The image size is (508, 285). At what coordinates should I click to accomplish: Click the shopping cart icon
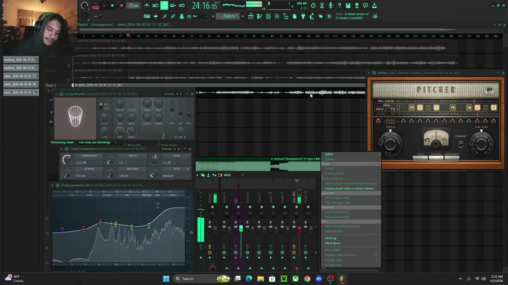coord(329,16)
